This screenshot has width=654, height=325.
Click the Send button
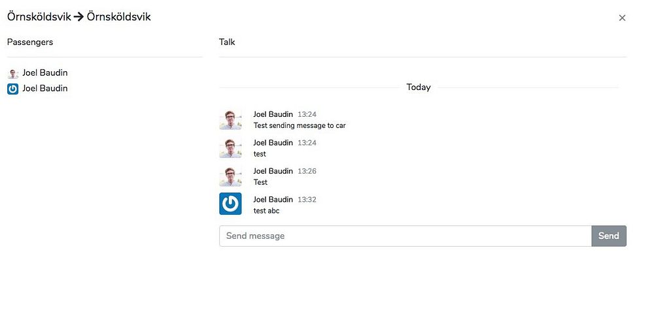point(608,236)
